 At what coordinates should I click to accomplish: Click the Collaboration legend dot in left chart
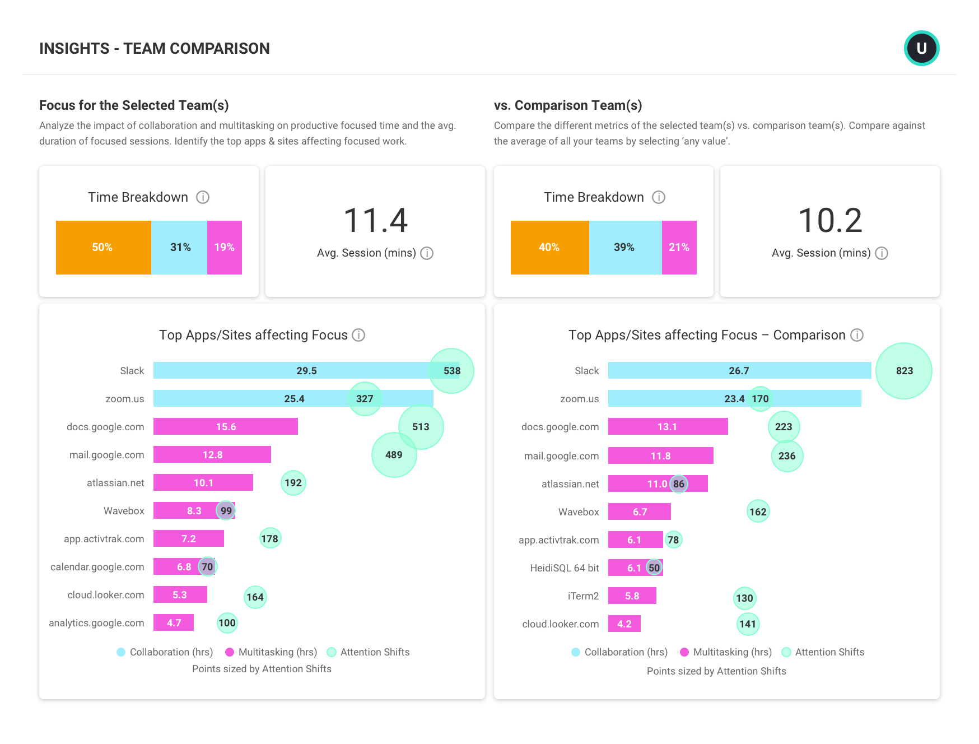tap(121, 652)
